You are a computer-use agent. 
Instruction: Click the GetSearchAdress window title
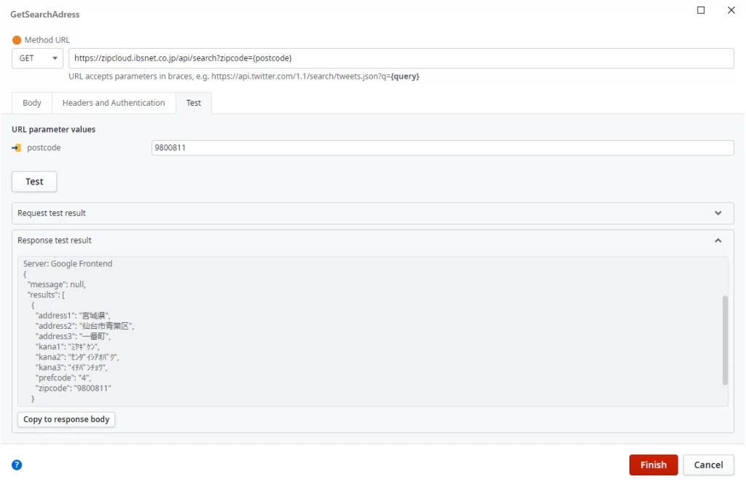click(x=45, y=15)
